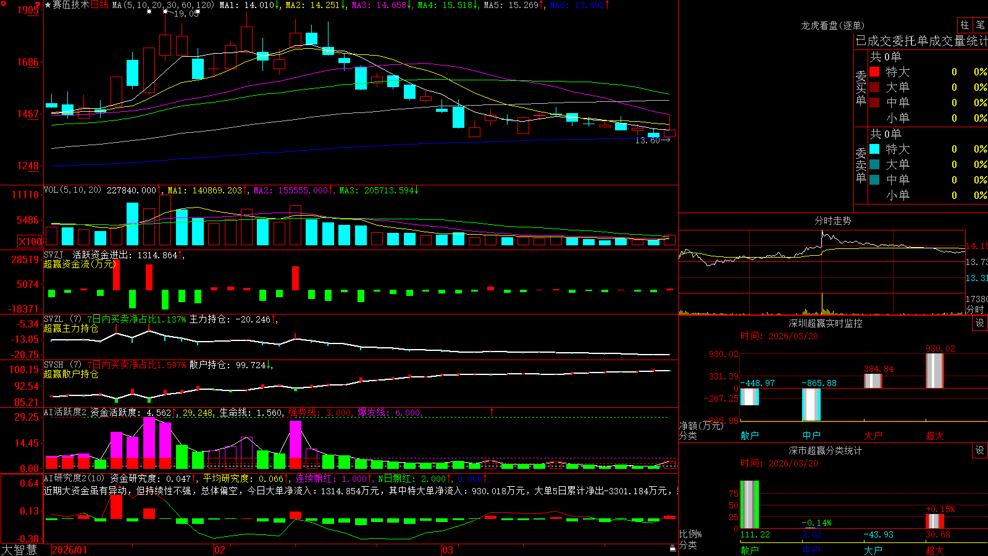Click the star icon before 赛伍技术
Screen dimensions: 988x556
coord(48,5)
